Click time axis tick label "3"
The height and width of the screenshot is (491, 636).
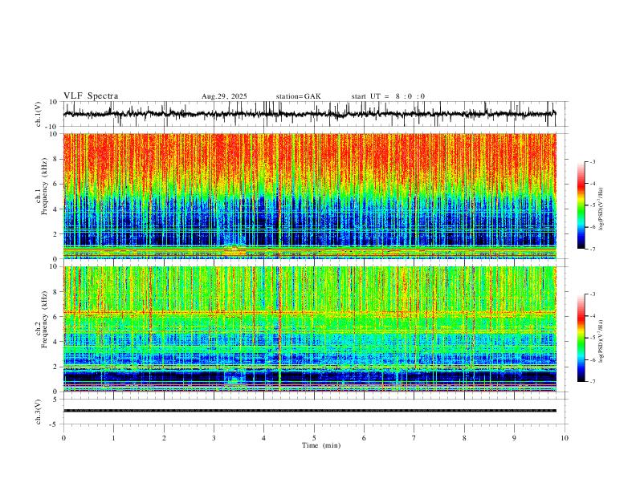coord(214,438)
